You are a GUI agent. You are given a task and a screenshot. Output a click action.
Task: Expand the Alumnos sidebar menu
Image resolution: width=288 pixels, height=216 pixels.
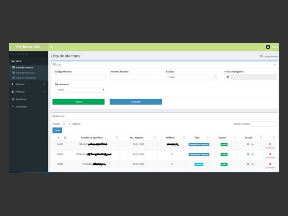pyautogui.click(x=28, y=84)
